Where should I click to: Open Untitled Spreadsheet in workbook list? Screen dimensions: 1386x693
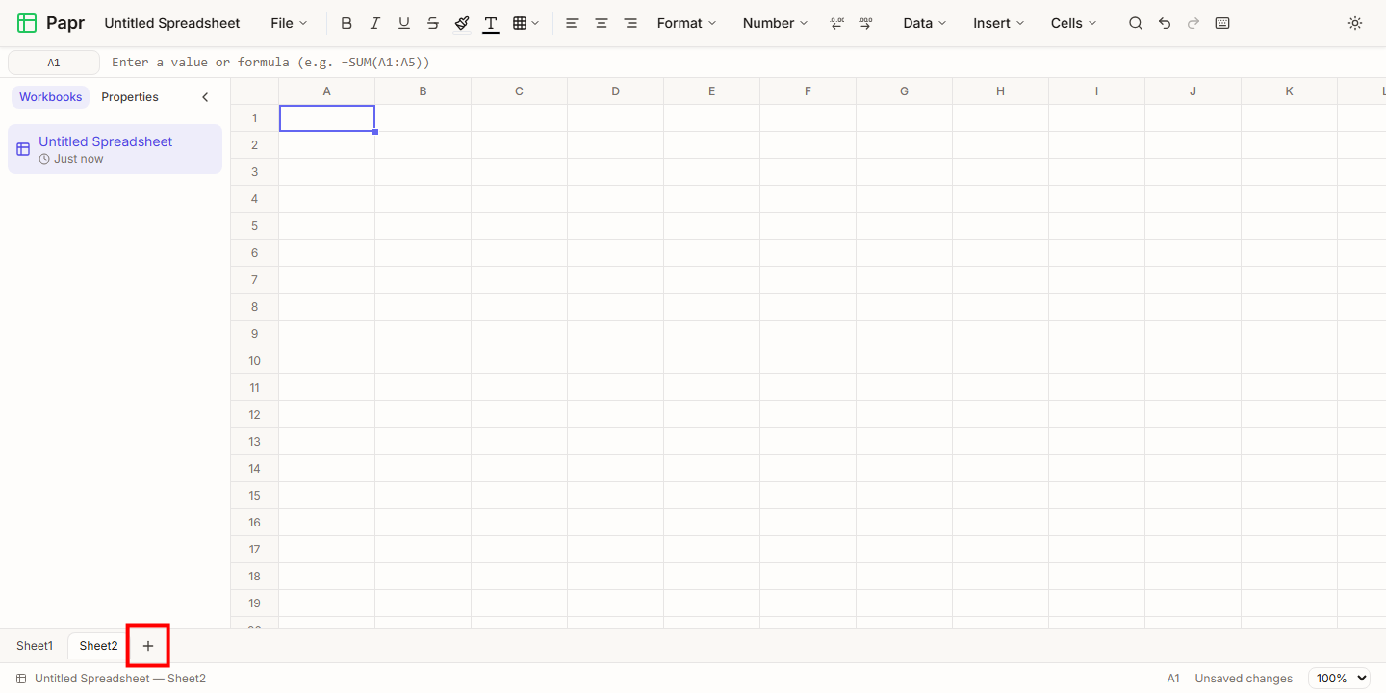tap(115, 149)
